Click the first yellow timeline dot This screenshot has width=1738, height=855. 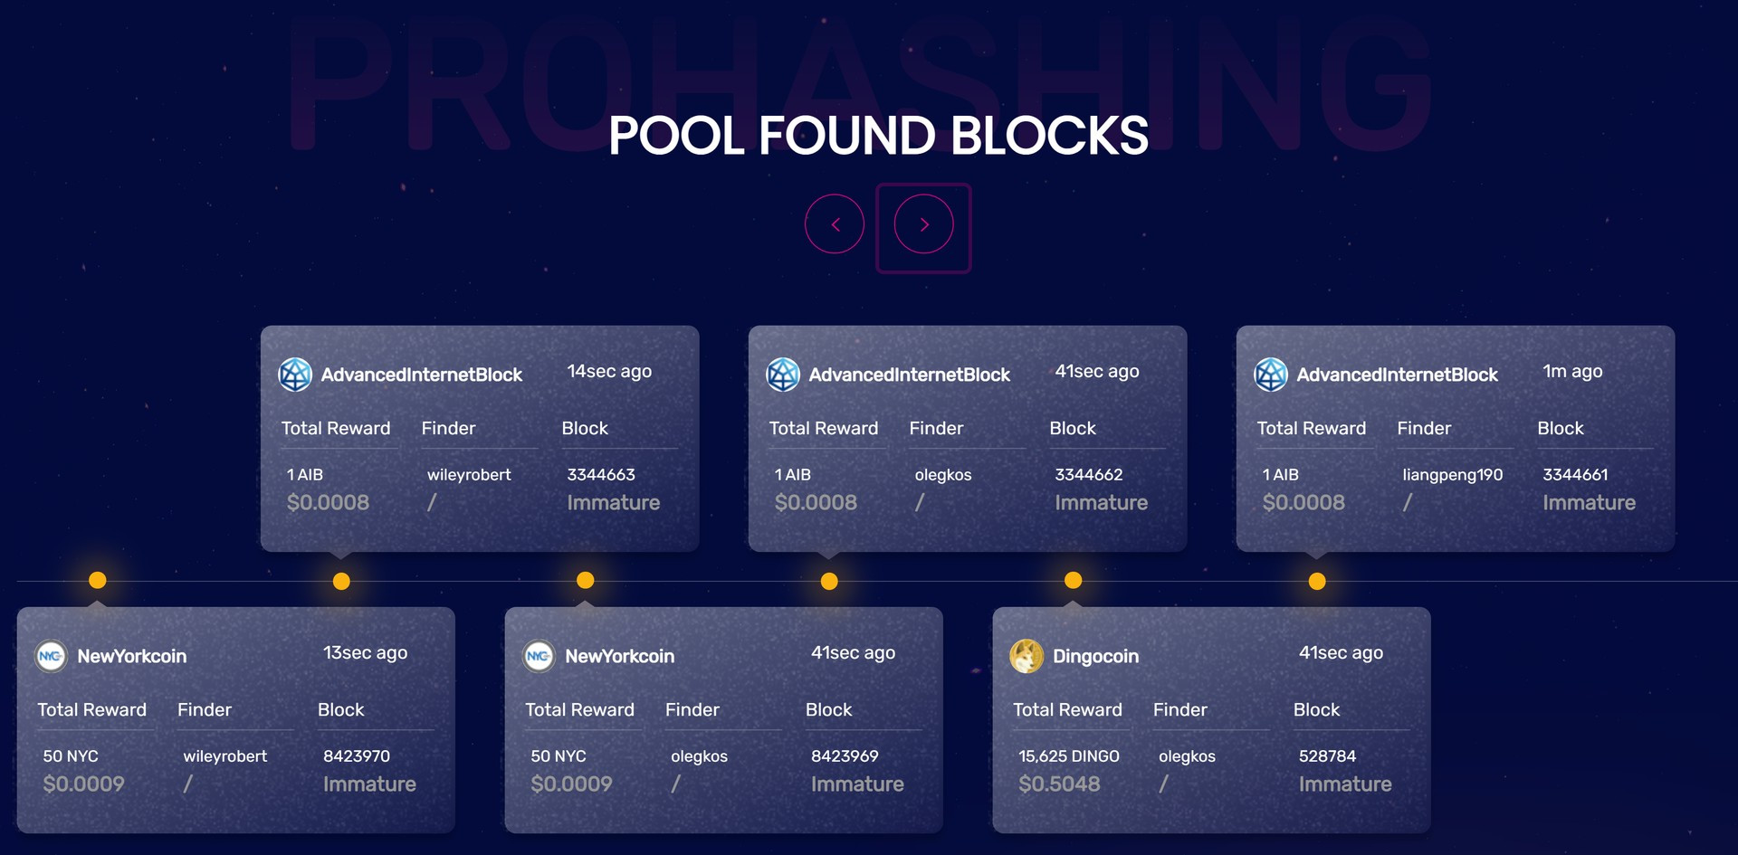pyautogui.click(x=98, y=580)
